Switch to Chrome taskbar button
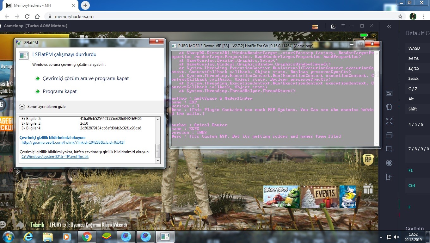The image size is (430, 243). click(x=87, y=236)
